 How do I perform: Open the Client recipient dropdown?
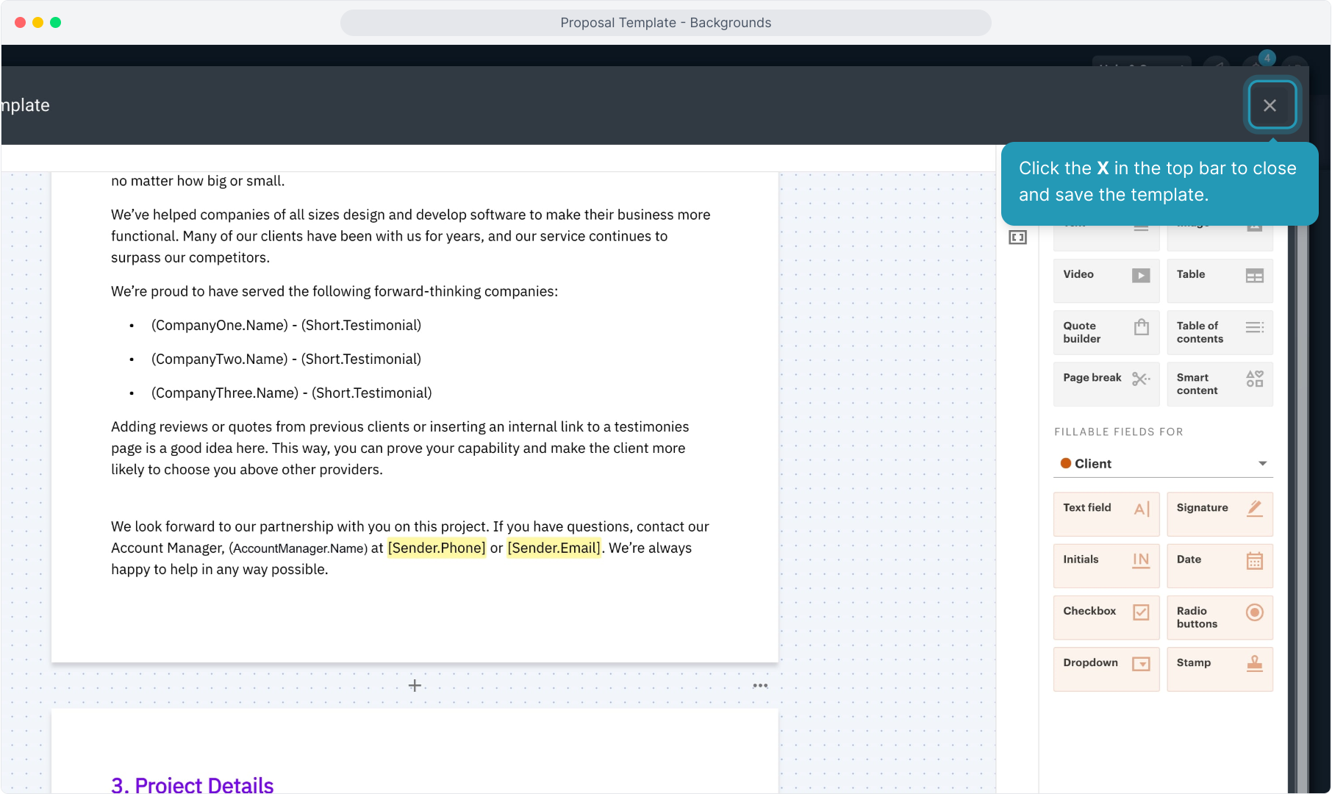tap(1163, 463)
